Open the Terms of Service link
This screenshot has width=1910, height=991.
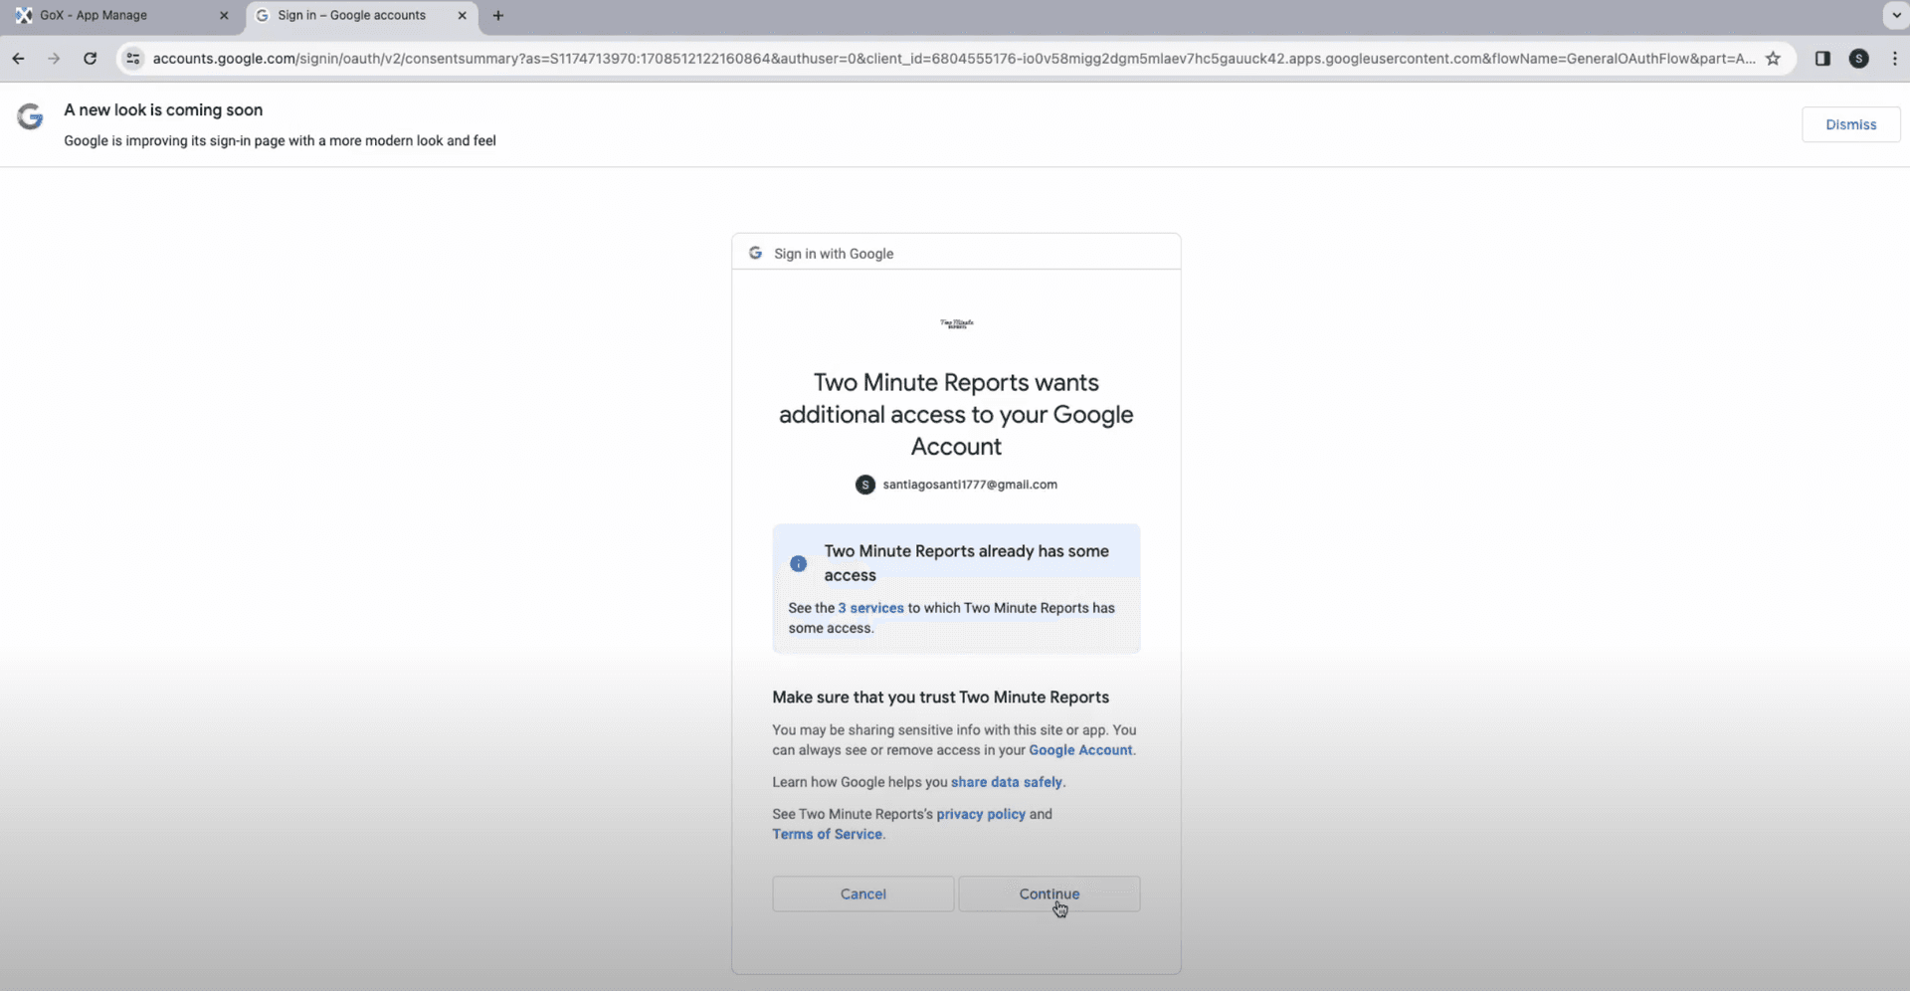point(827,834)
